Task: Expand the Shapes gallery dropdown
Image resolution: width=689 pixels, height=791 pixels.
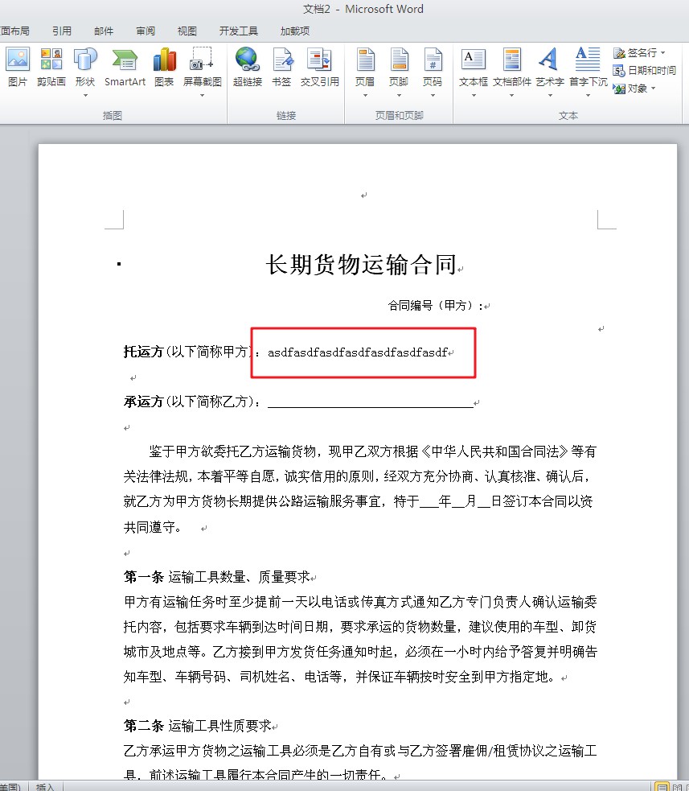Action: [84, 94]
